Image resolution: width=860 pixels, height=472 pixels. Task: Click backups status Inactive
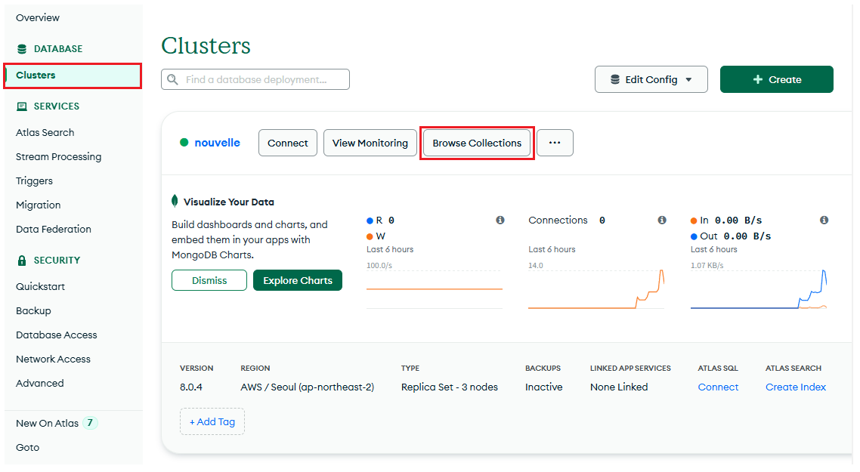543,387
